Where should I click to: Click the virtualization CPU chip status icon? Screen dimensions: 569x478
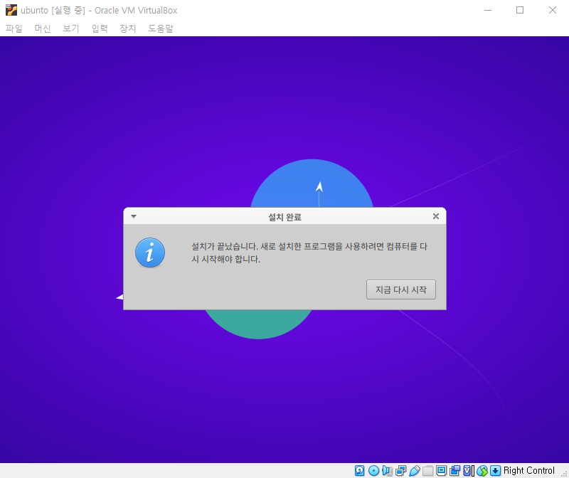pos(469,471)
